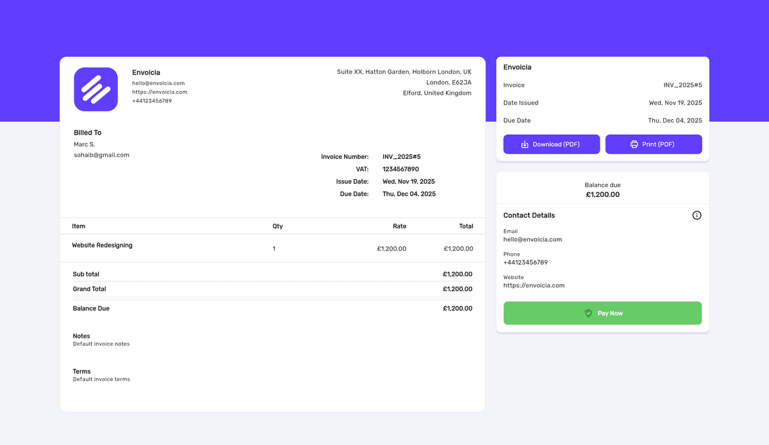Select sohaib@gmail.com under Billed To
Screen dimensions: 769x445
(101, 154)
